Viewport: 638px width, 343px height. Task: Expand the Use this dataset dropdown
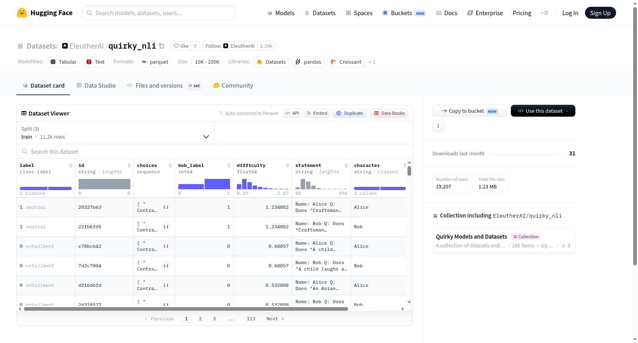[543, 111]
